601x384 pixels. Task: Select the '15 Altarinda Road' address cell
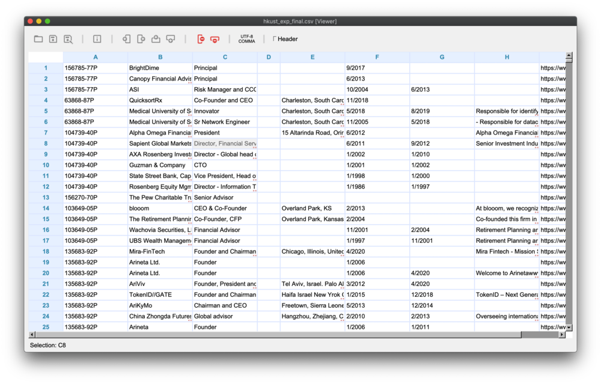(313, 133)
